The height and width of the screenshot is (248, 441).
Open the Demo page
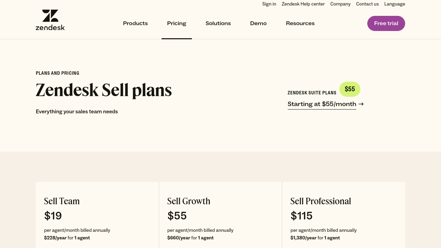pos(258,23)
